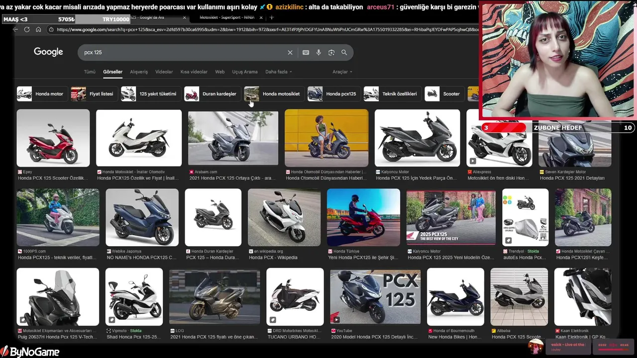
Task: Select the Görseller tab
Action: tap(113, 72)
